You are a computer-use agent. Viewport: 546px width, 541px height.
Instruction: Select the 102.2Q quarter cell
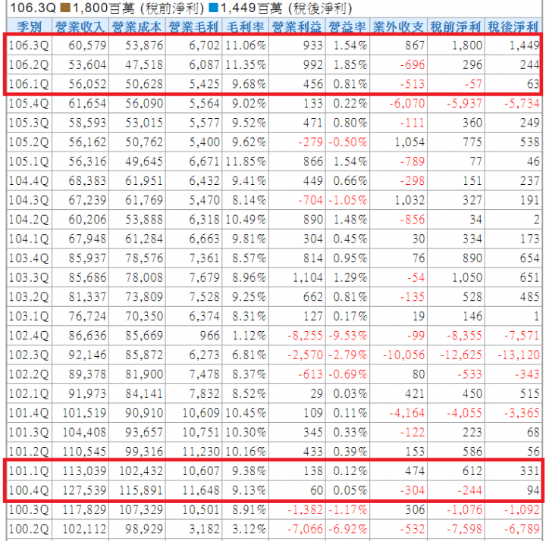(30, 374)
